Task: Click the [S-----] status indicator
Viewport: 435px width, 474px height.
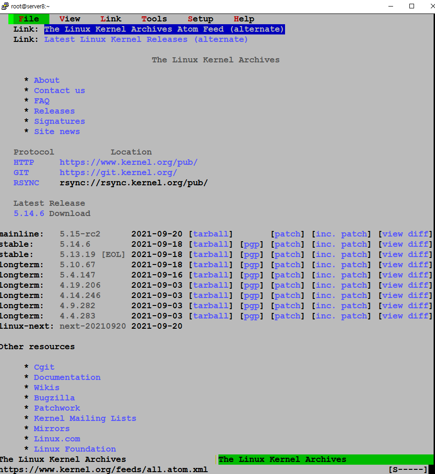Action: pos(408,470)
